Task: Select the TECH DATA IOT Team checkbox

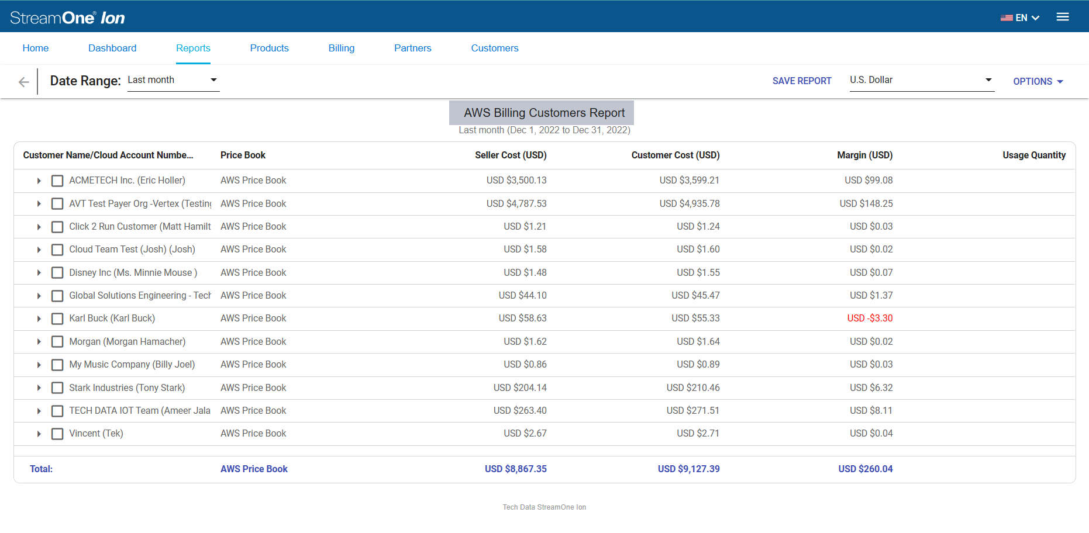Action: 57,411
